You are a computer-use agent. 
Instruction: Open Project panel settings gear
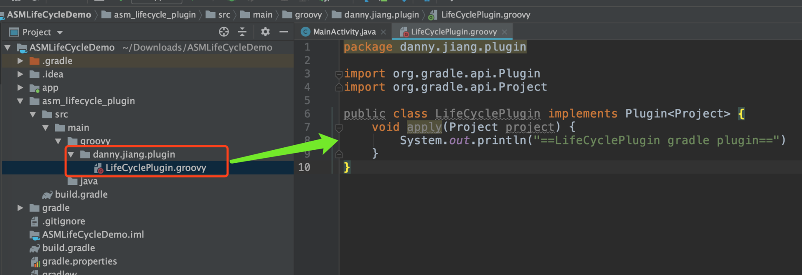click(265, 32)
